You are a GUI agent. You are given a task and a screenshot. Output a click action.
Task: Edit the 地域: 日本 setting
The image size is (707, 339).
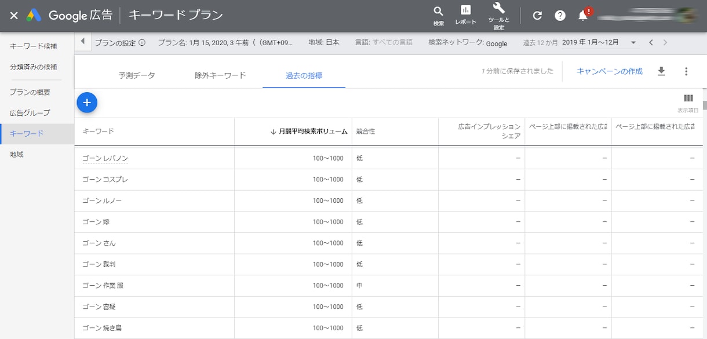tap(324, 43)
